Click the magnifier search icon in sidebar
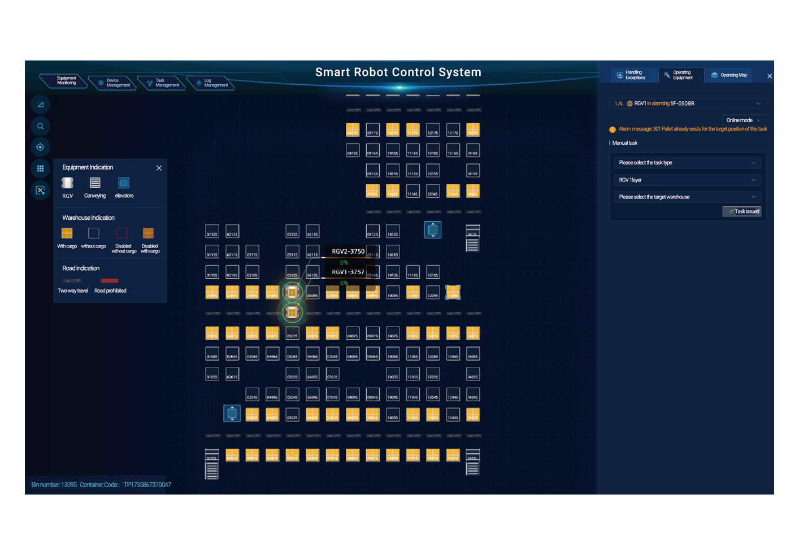The height and width of the screenshot is (555, 799). click(40, 126)
